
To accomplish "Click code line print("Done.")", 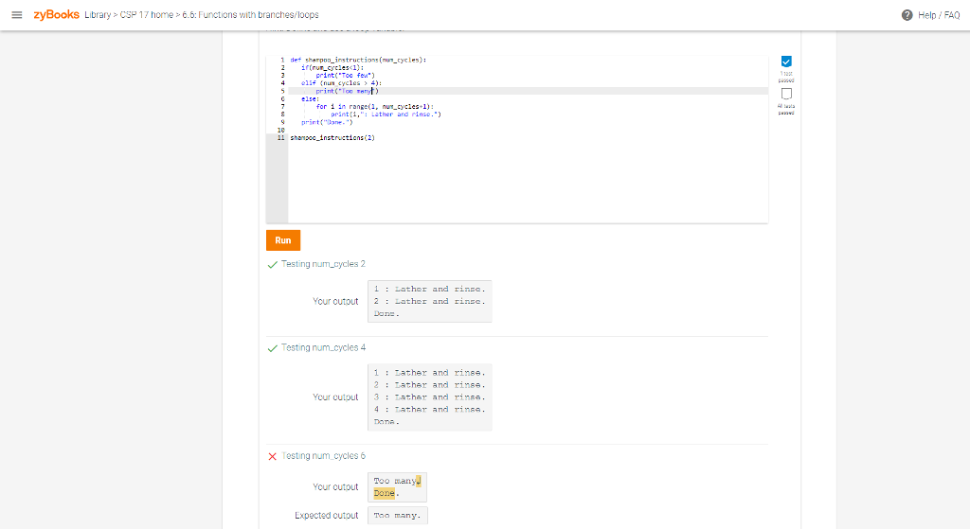I will [x=327, y=122].
